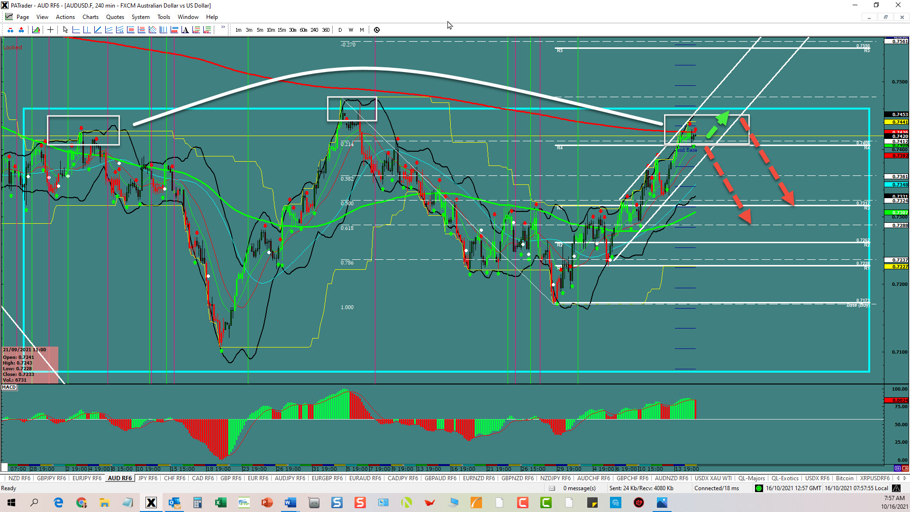The height and width of the screenshot is (512, 910).
Task: Select the arrow pointer tool
Action: [x=65, y=30]
